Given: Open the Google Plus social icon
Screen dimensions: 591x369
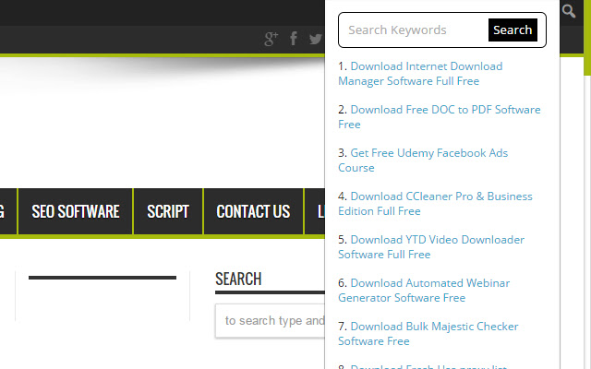Looking at the screenshot, I should [271, 39].
